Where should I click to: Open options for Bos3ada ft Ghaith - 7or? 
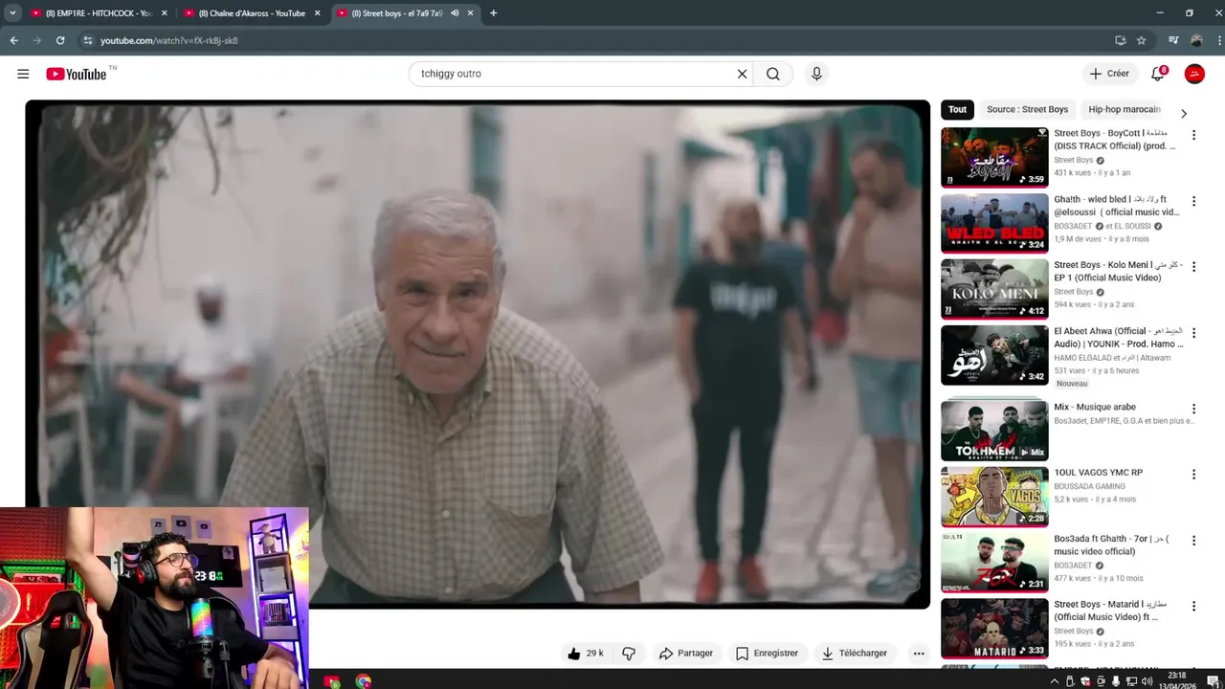coord(1193,540)
